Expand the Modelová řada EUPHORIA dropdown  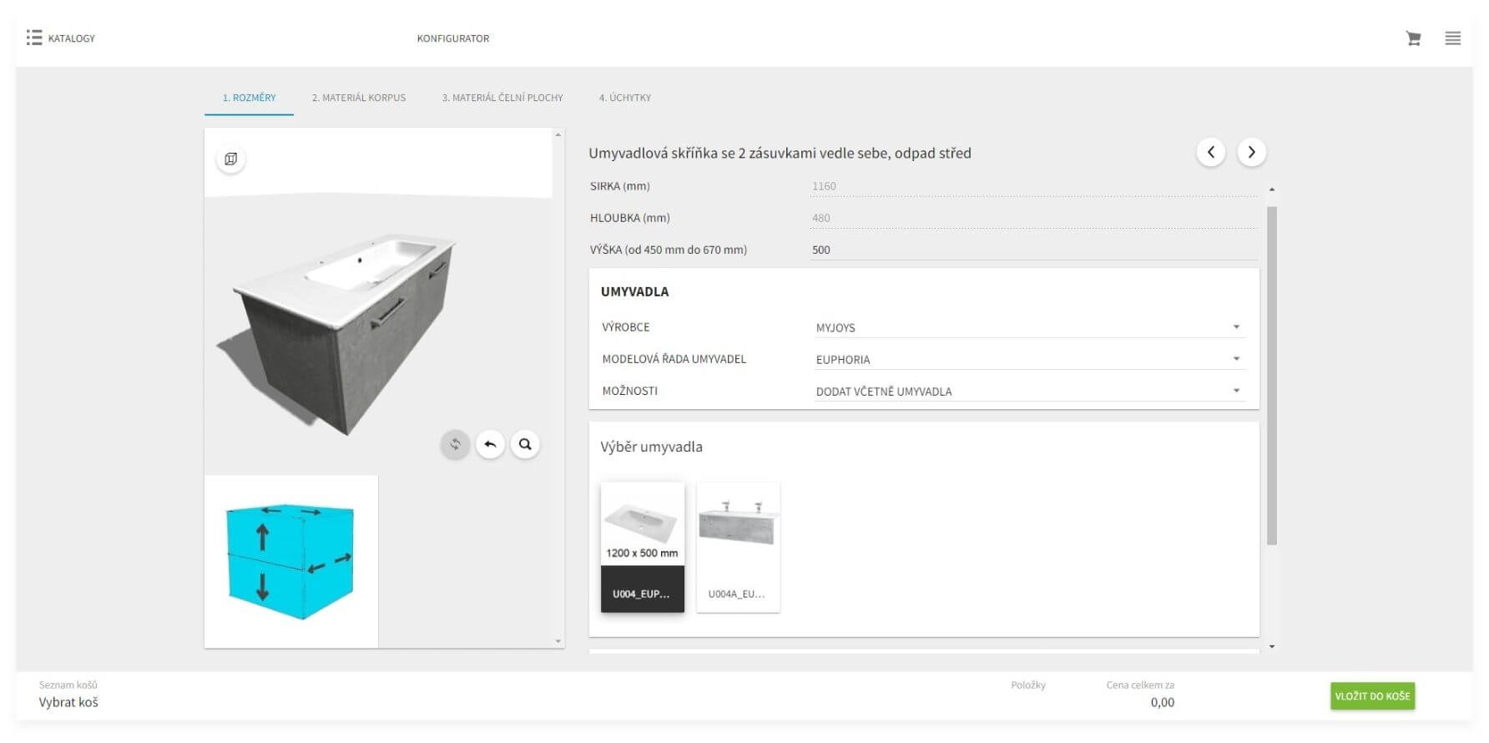click(x=1029, y=359)
